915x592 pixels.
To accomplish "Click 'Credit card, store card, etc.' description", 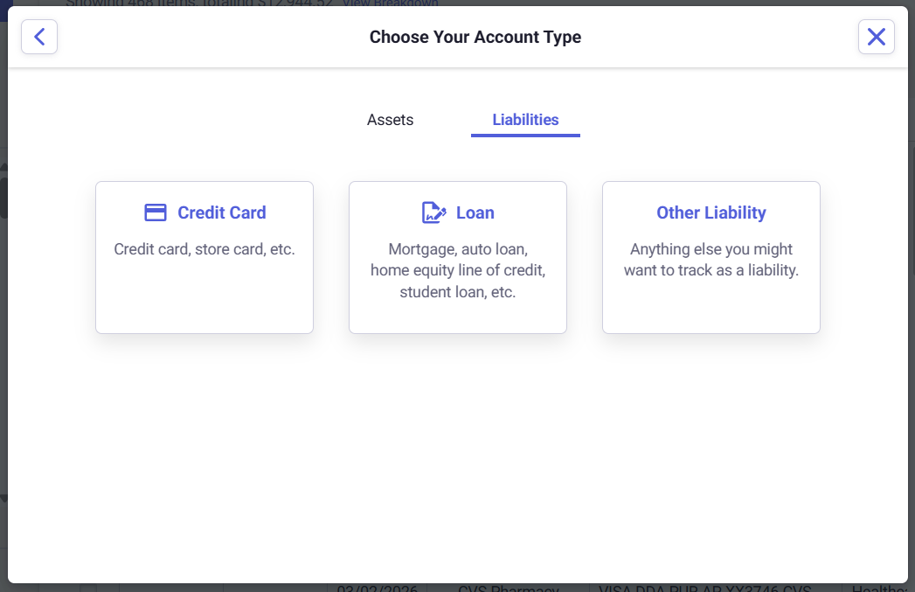I will (x=204, y=249).
